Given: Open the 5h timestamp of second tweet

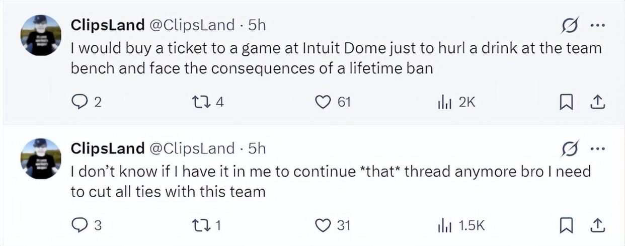Looking at the screenshot, I should coord(257,148).
